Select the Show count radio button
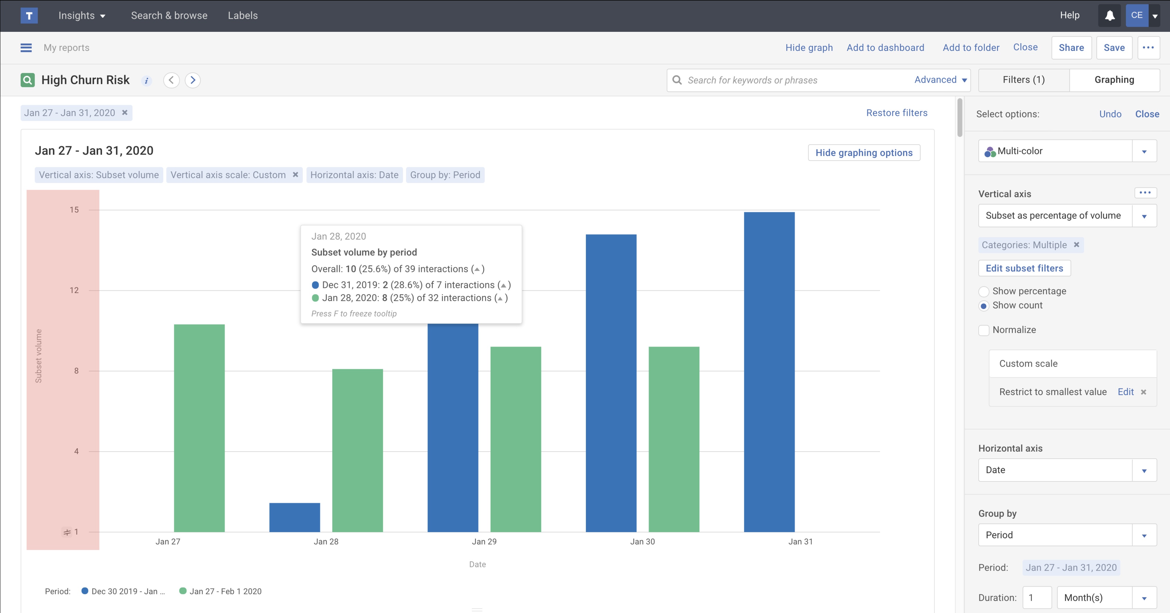Image resolution: width=1170 pixels, height=613 pixels. 984,306
